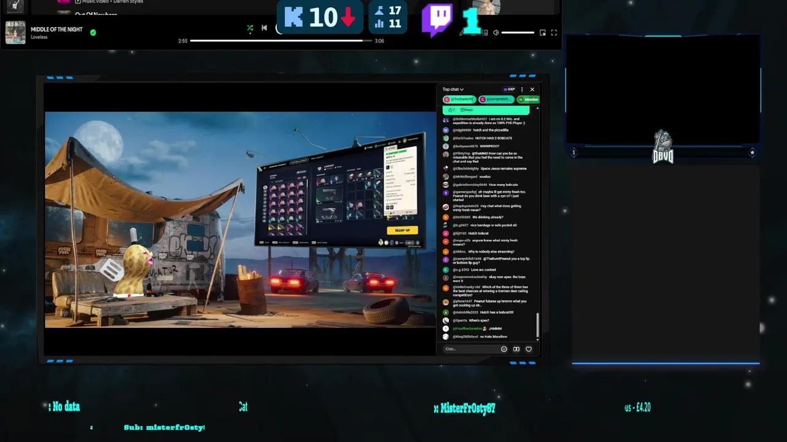787x442 pixels.
Task: Send a heart reaction in chat
Action: click(x=528, y=349)
